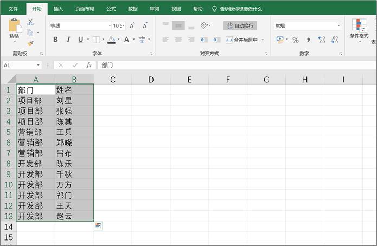377x246 pixels.
Task: Align text left
Action: (x=165, y=40)
